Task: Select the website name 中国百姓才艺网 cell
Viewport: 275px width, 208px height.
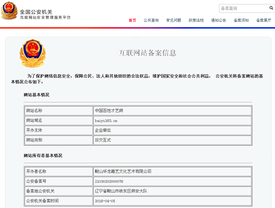Action: [x=109, y=111]
